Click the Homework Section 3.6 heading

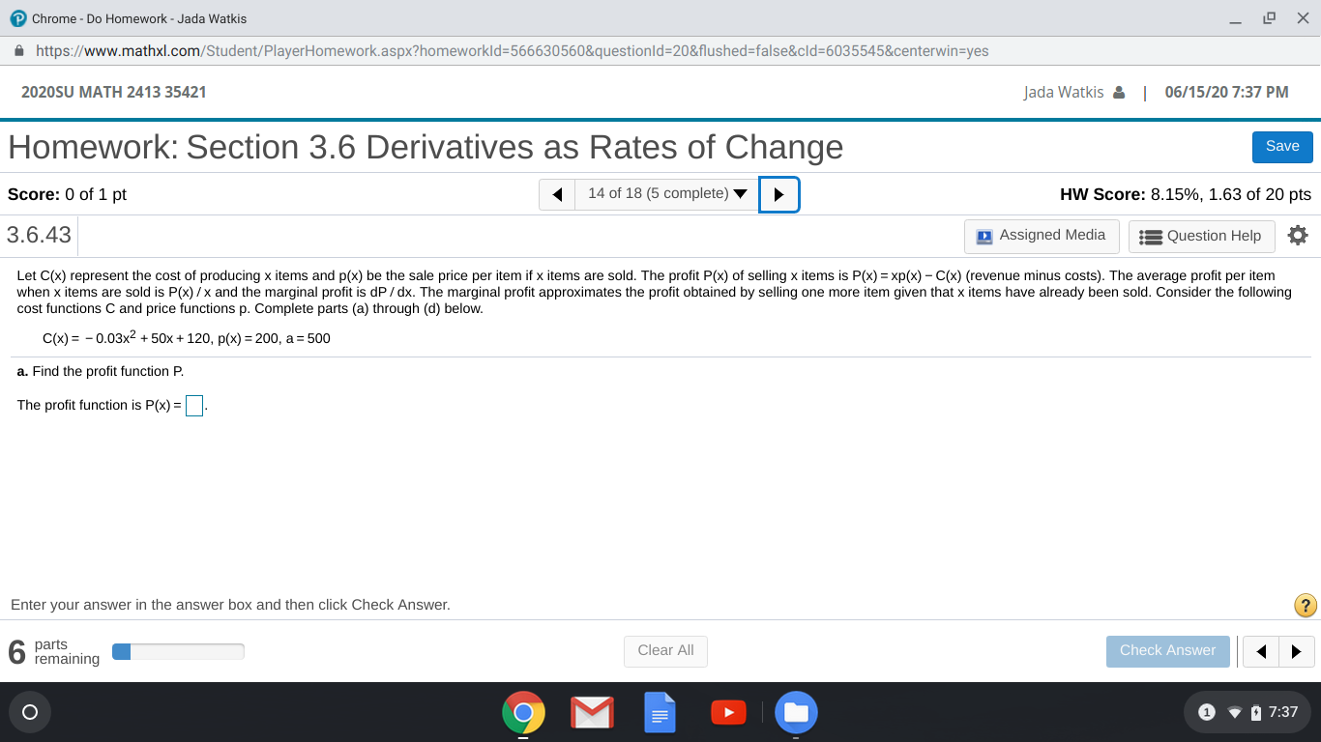pos(426,147)
